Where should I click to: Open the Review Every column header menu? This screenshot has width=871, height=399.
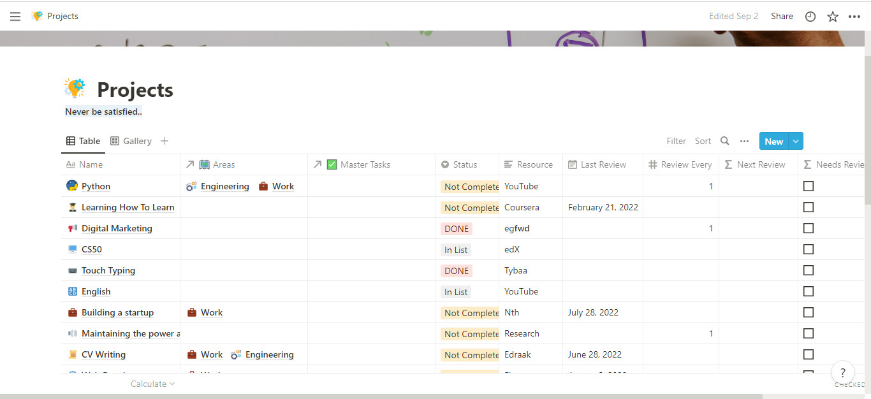(x=681, y=164)
